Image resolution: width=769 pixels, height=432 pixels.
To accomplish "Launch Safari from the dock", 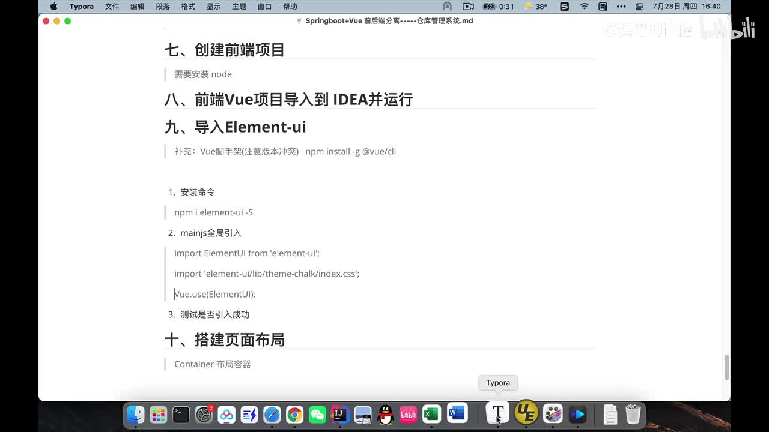I will (272, 414).
